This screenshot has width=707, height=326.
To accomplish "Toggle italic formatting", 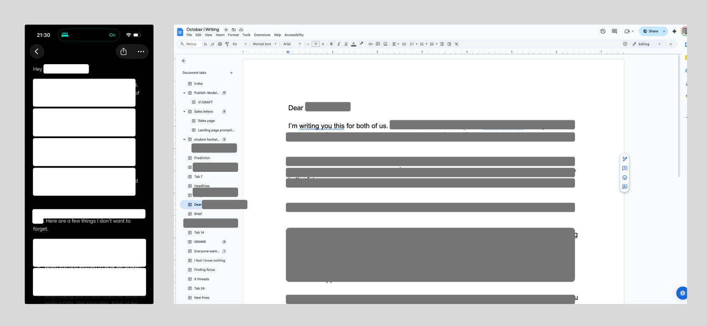I will (339, 44).
